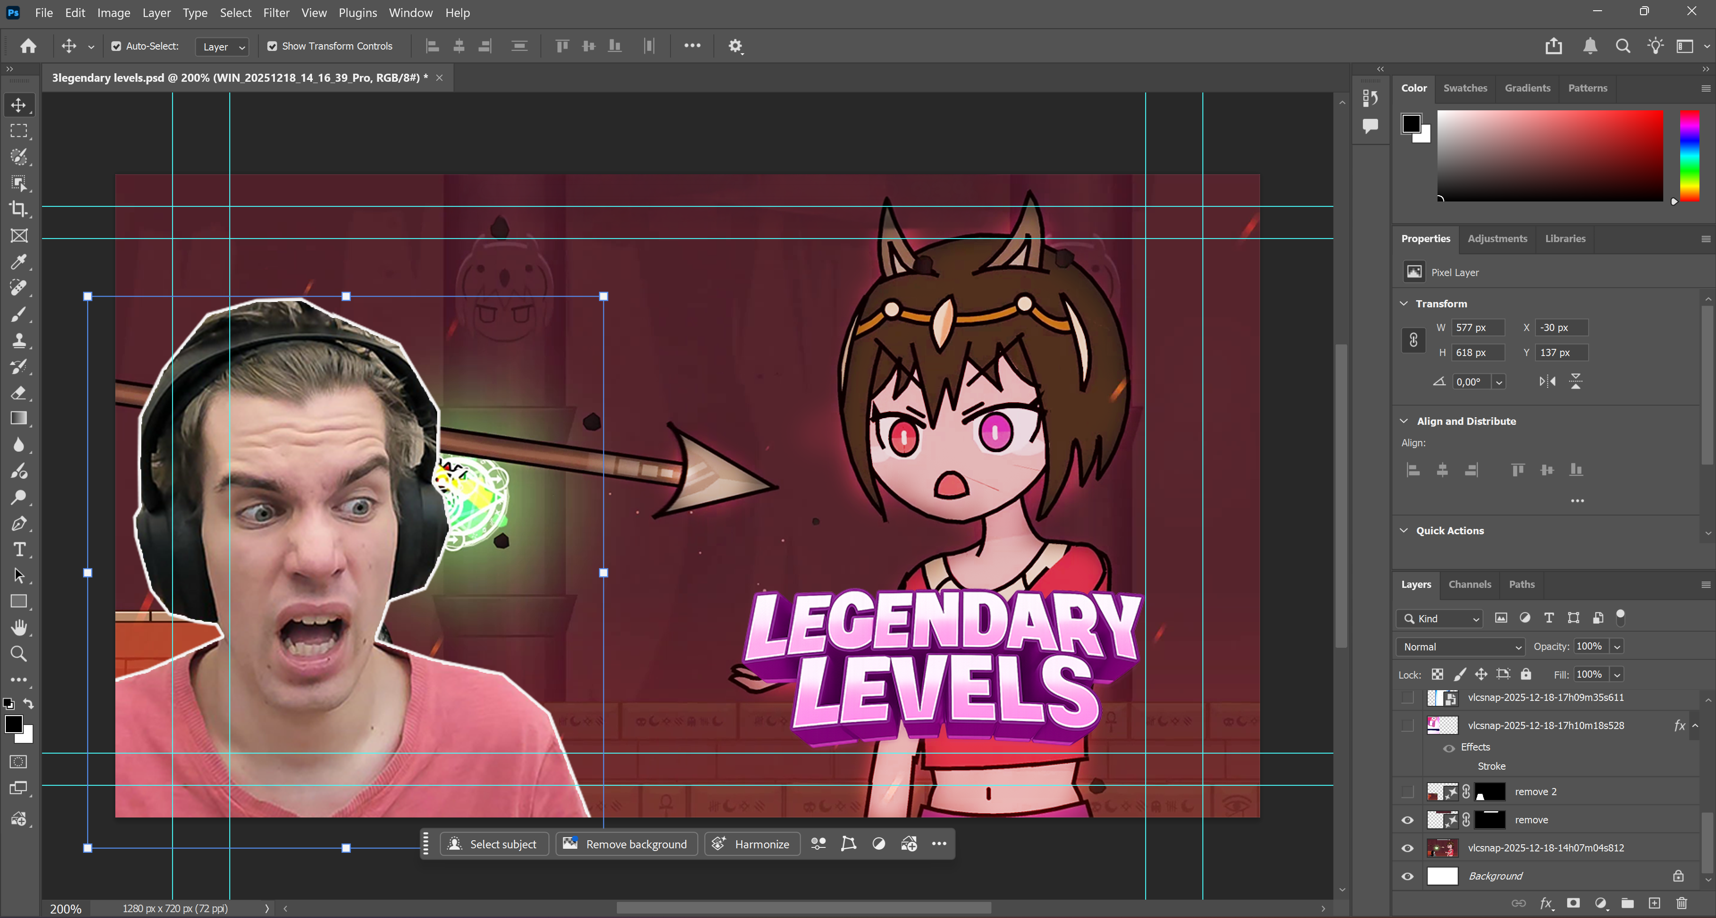Select the Eraser tool
1716x918 pixels.
19,393
